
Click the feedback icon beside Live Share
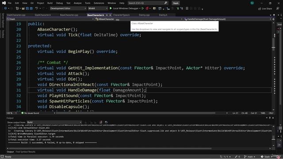click(x=278, y=8)
